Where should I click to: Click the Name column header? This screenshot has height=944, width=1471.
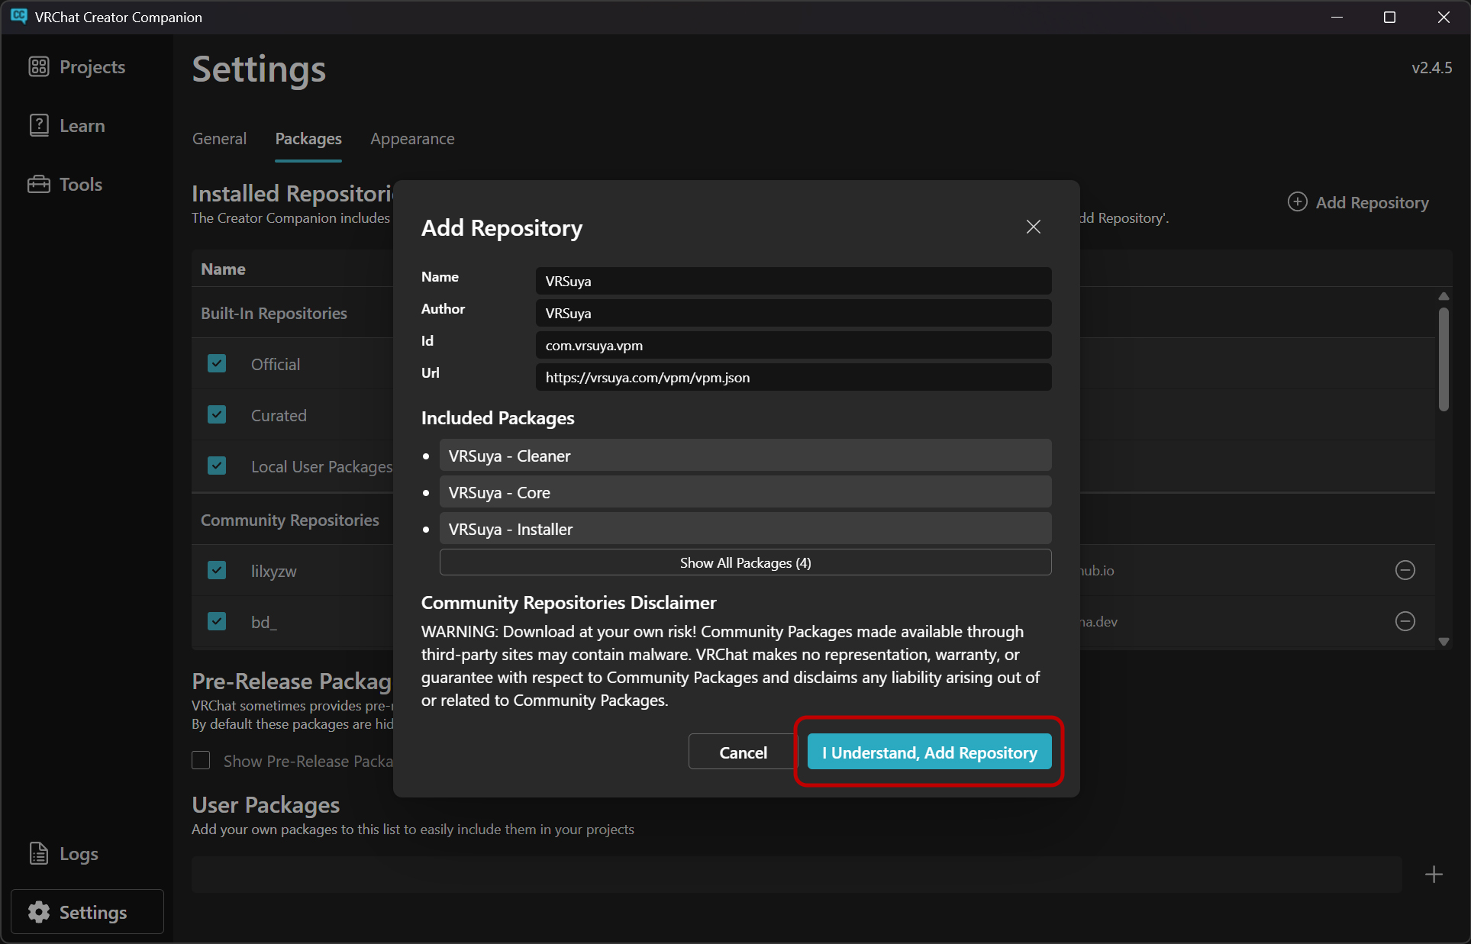(223, 269)
